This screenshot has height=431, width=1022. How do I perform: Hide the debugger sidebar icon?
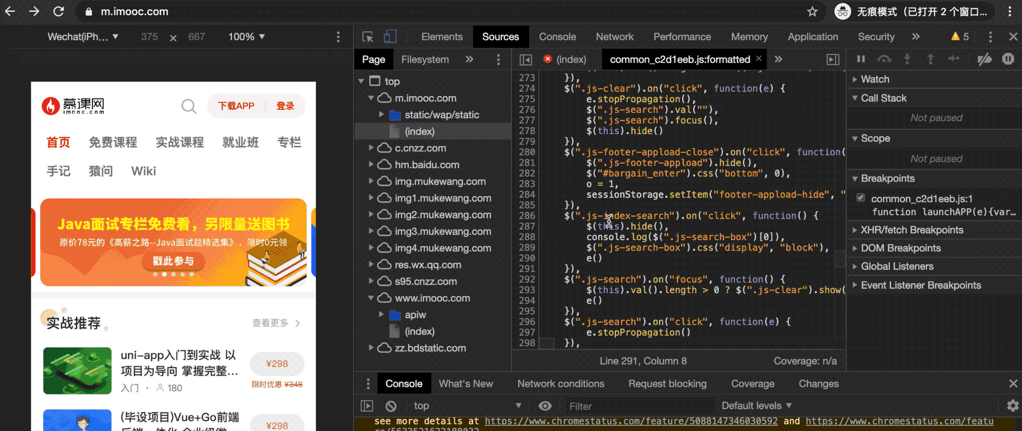click(x=833, y=59)
